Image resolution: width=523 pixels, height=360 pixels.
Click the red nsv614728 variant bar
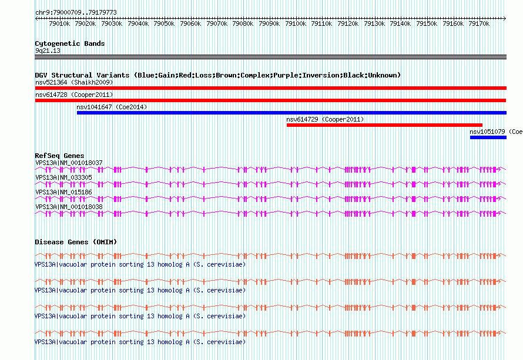(x=270, y=100)
